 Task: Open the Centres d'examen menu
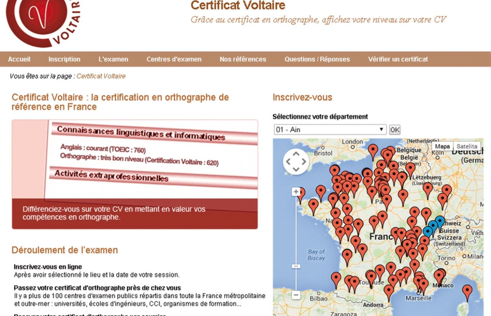point(174,59)
